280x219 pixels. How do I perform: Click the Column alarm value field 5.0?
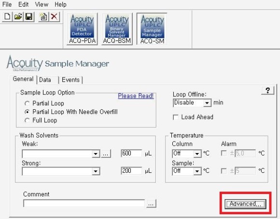[x=245, y=153]
